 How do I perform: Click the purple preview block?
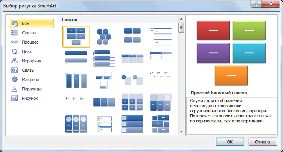tap(213, 53)
